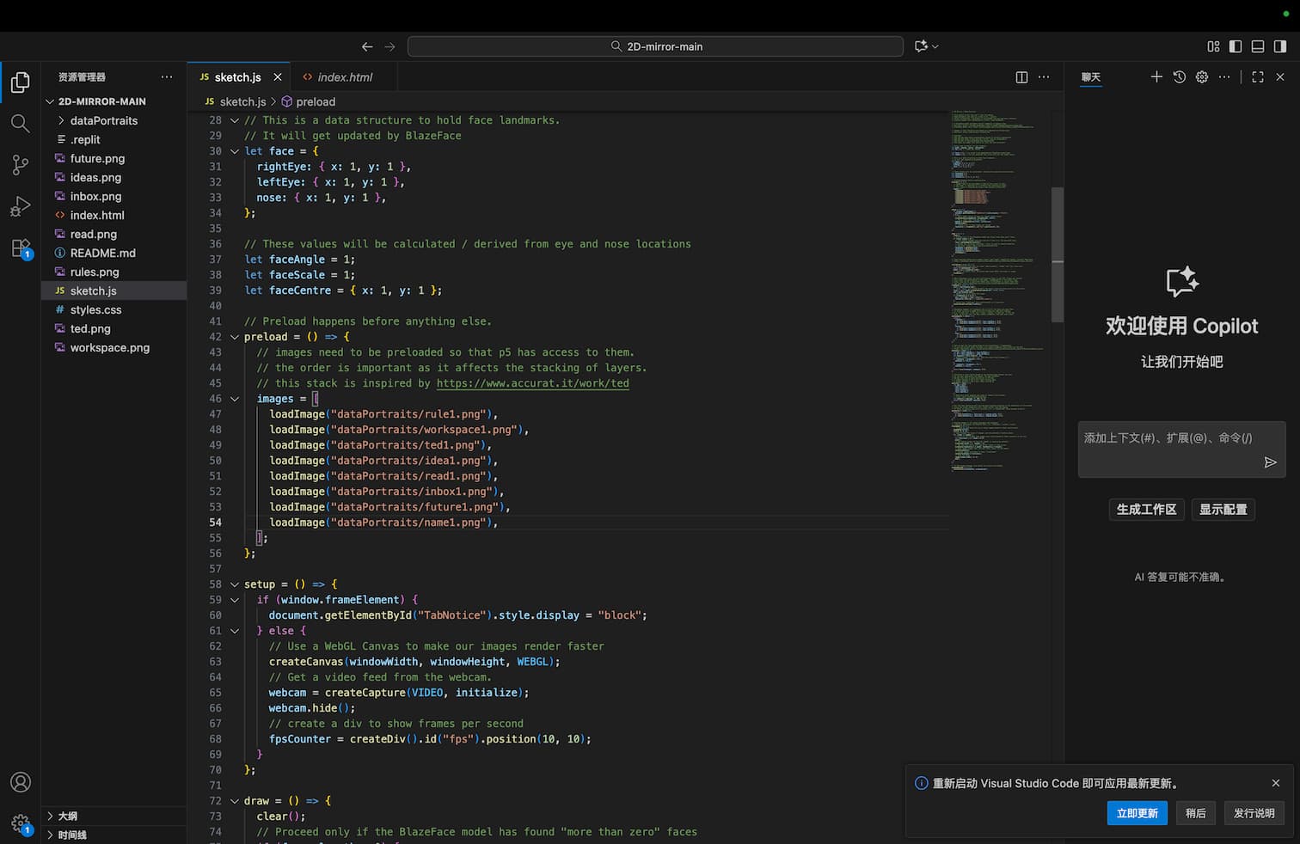Viewport: 1300px width, 844px height.
Task: Toggle the bottom panel visibility
Action: 1258,46
